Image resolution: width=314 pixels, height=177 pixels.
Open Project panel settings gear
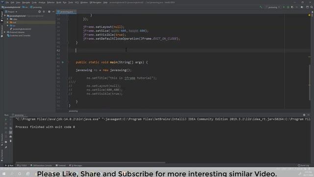click(49, 12)
